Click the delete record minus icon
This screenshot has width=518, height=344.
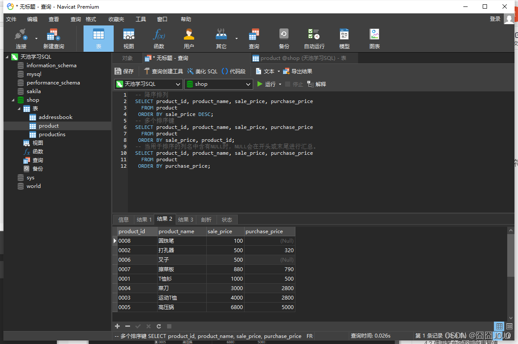[x=127, y=326]
